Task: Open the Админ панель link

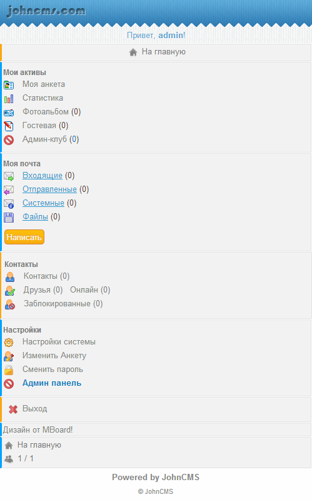Action: (x=52, y=383)
